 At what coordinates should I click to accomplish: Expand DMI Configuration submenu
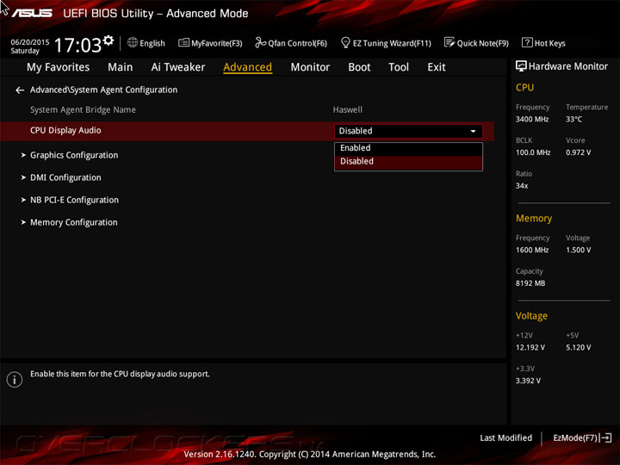click(x=65, y=177)
